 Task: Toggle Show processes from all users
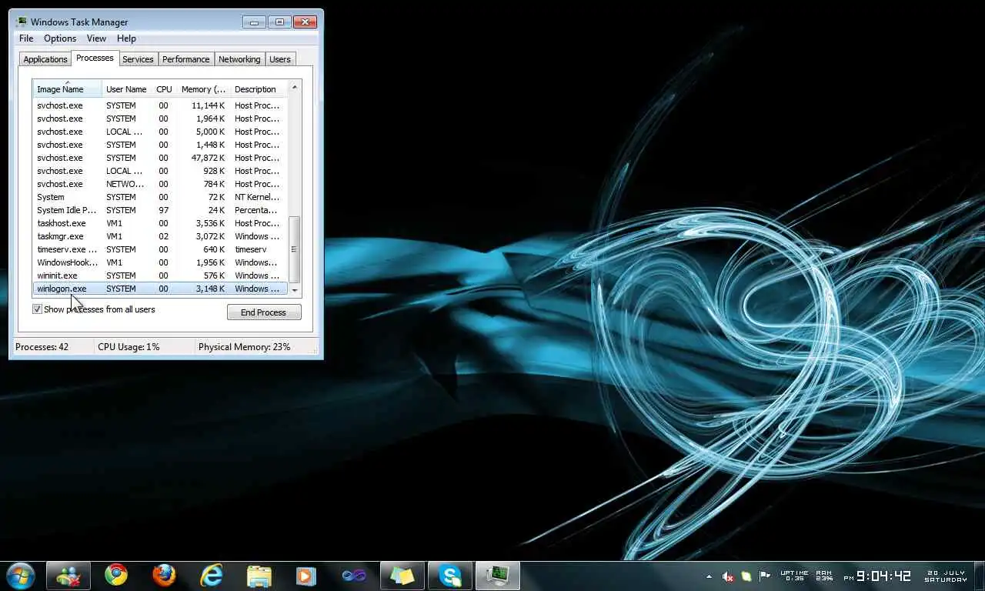pos(37,309)
